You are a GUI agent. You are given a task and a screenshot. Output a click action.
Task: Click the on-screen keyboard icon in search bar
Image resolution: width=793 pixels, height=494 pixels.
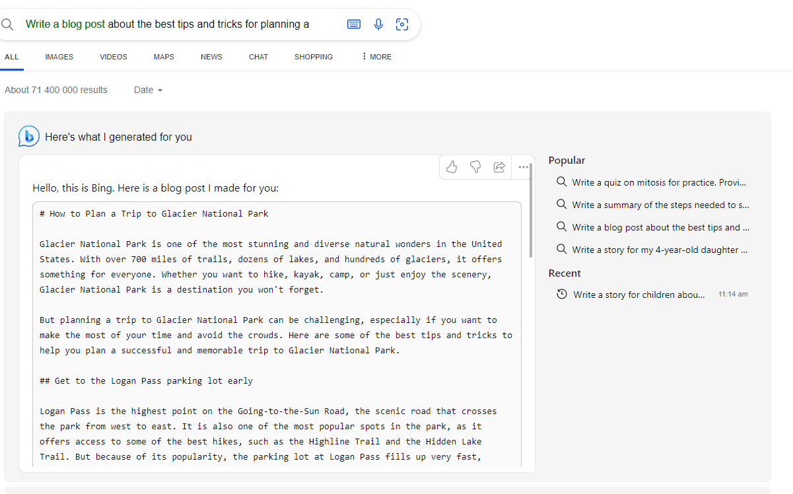click(354, 24)
